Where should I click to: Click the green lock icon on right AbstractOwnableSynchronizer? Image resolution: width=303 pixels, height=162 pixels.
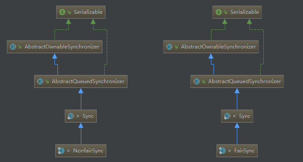click(x=176, y=47)
